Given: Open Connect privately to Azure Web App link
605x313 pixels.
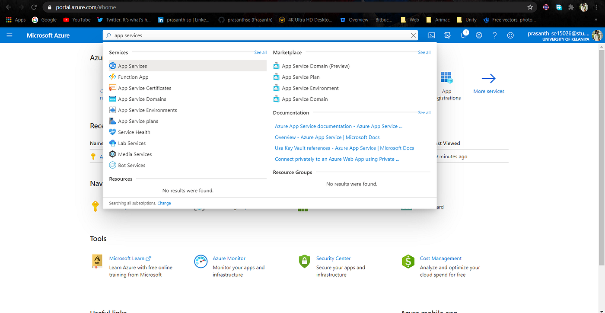Looking at the screenshot, I should 337,159.
